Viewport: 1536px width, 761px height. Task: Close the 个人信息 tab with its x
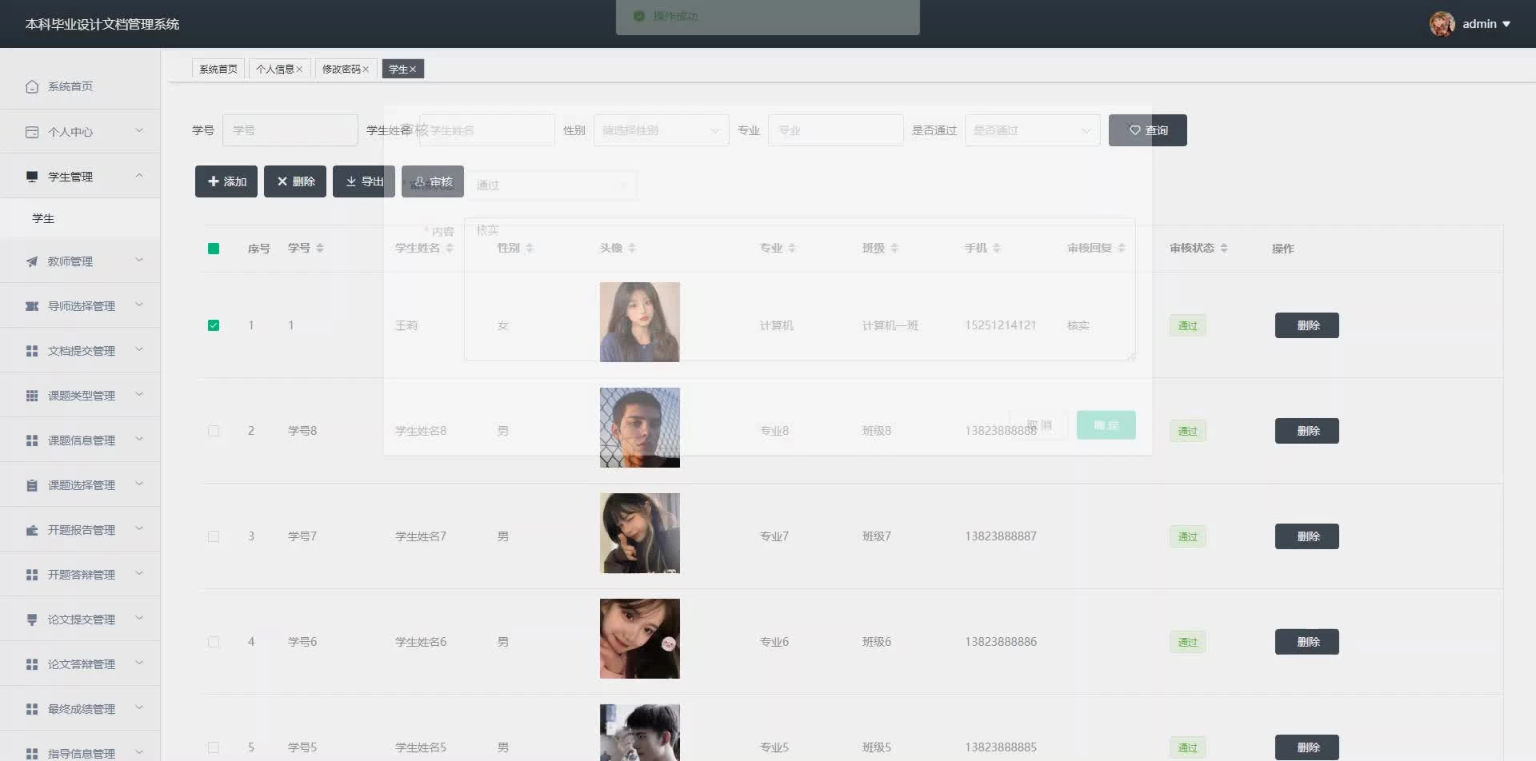point(299,70)
